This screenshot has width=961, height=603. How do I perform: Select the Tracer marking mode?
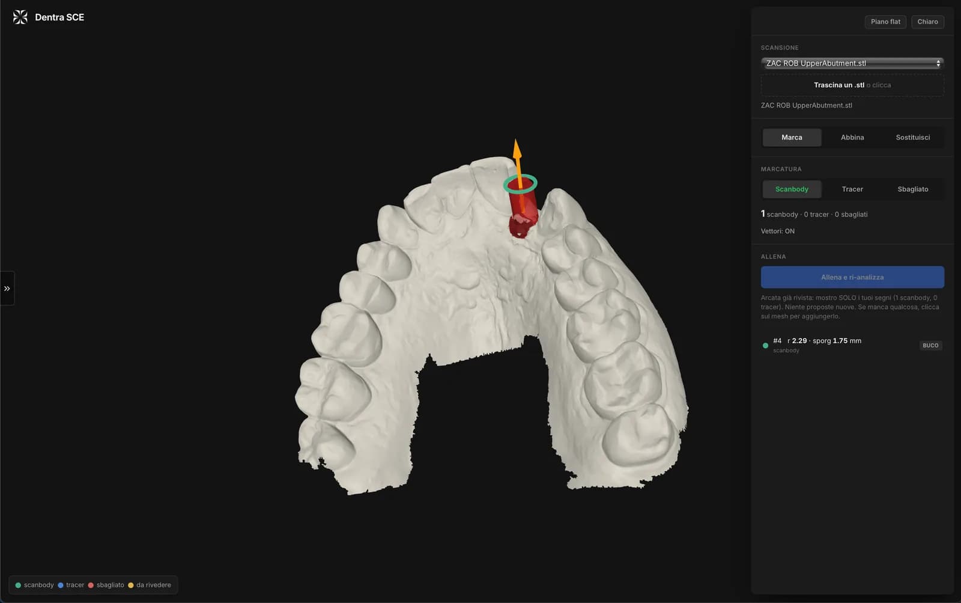tap(852, 189)
